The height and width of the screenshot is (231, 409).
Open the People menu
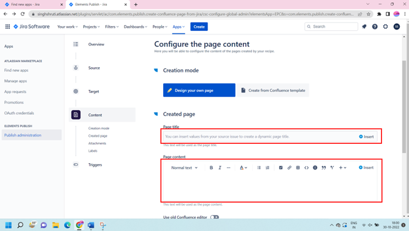pyautogui.click(x=160, y=26)
